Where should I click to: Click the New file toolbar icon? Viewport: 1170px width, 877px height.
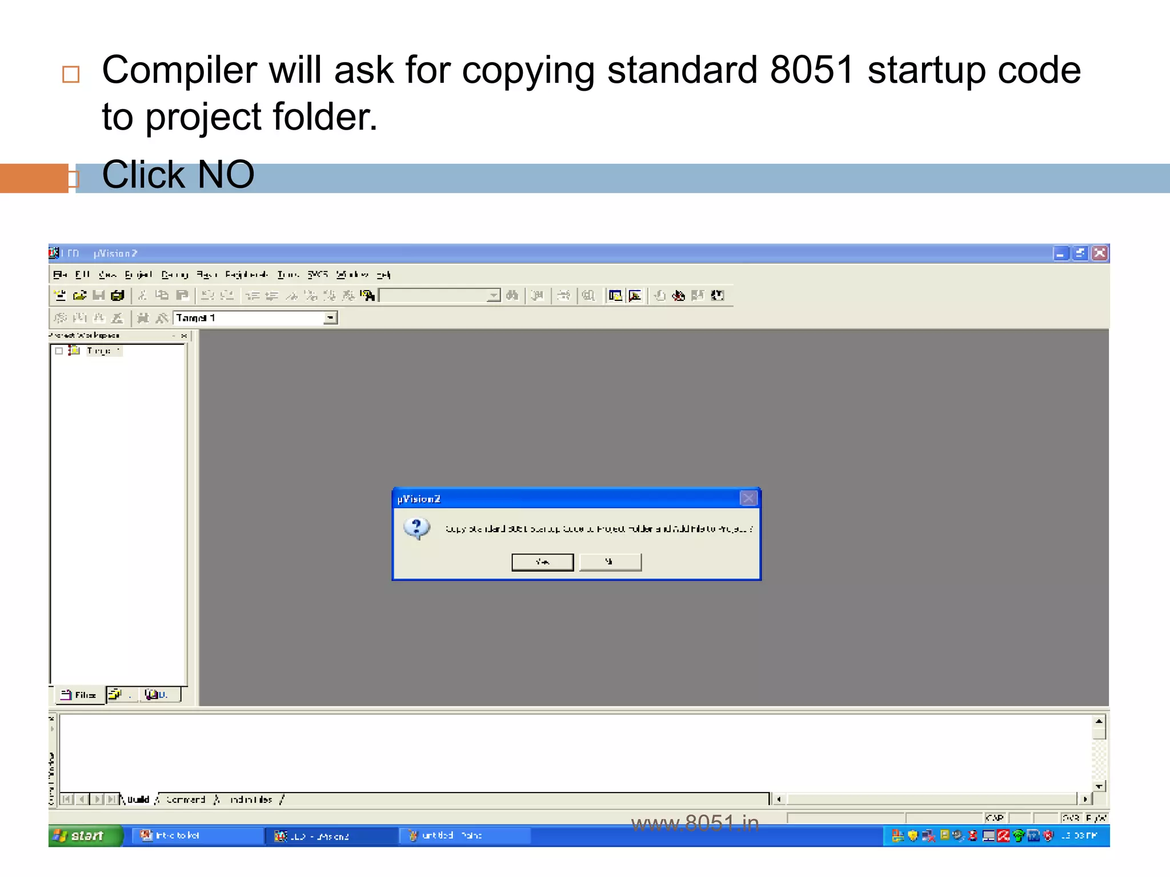60,295
